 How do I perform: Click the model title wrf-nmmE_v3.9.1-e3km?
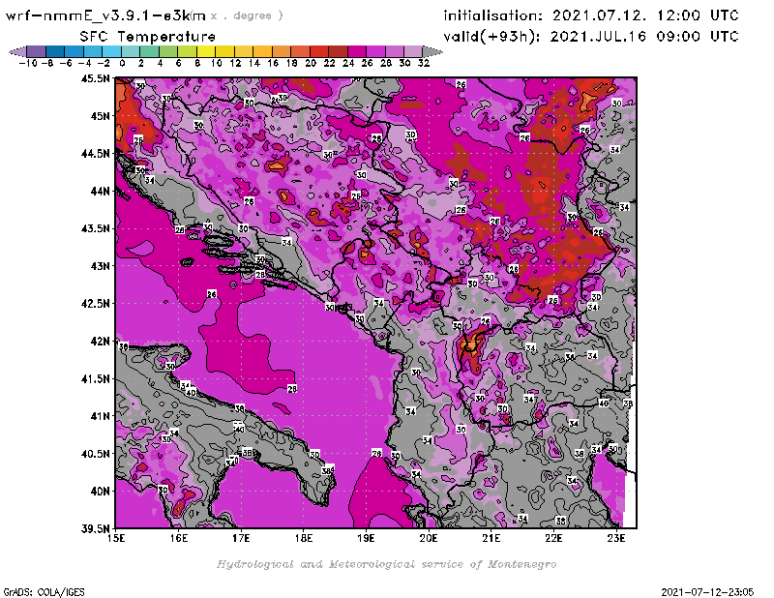[105, 15]
